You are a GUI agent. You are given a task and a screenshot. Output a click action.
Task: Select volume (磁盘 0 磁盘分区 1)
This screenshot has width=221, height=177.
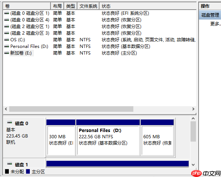(30, 13)
